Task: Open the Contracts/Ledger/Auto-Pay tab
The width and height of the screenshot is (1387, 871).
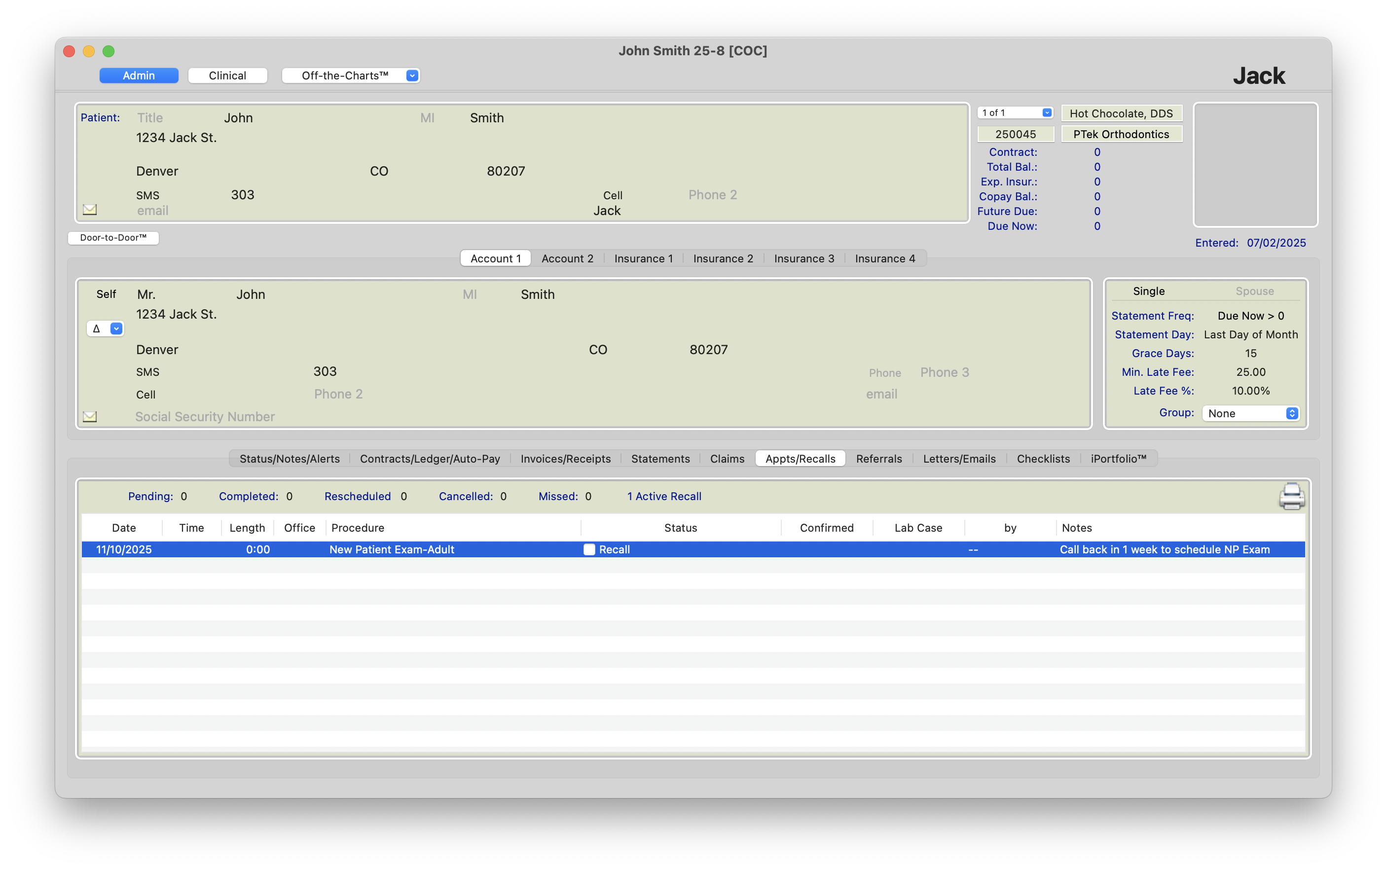Action: click(430, 459)
